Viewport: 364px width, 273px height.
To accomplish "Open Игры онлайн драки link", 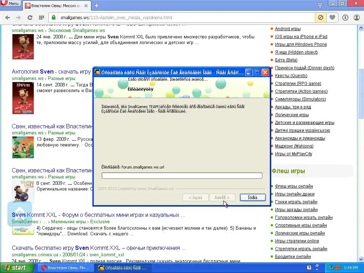I will click(x=295, y=194).
